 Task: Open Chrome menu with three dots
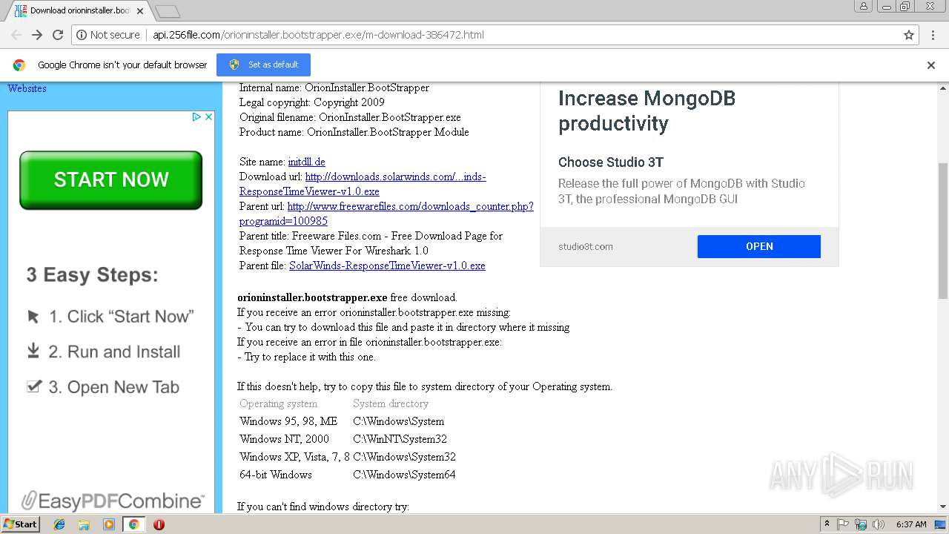[933, 35]
